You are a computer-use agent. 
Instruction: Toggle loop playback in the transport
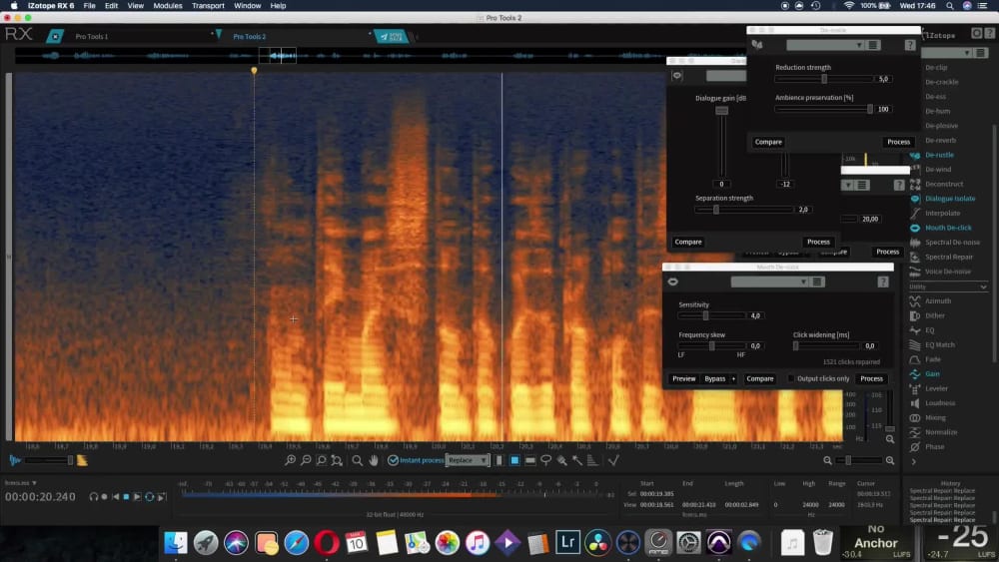point(150,496)
